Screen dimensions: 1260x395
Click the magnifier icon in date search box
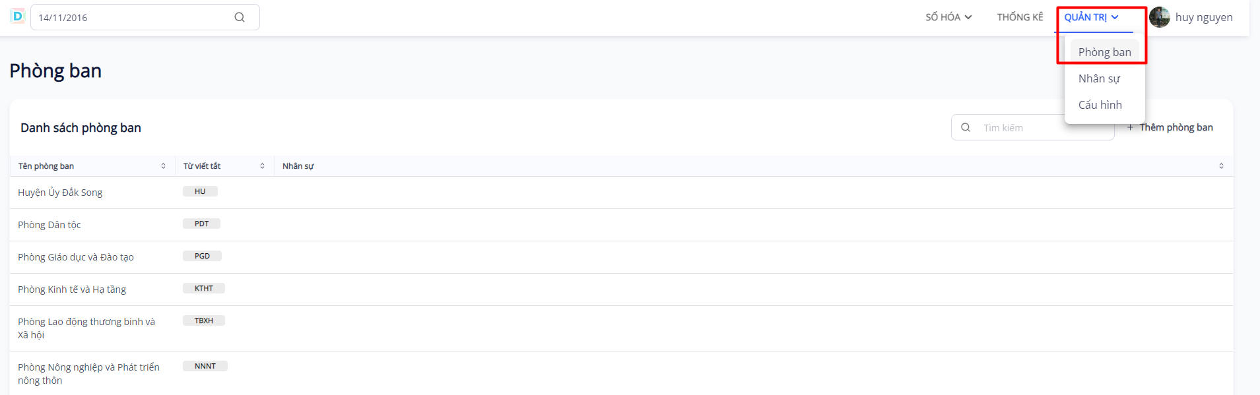(x=240, y=17)
